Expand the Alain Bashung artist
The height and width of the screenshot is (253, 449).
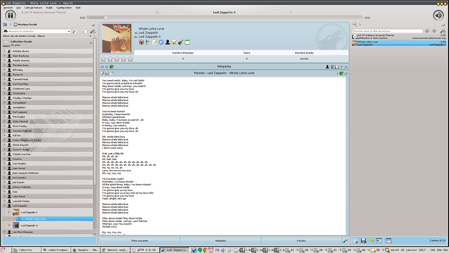point(4,56)
